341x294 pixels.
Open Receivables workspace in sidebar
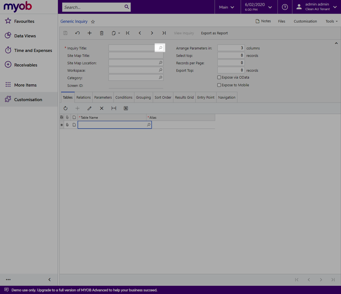[29, 65]
